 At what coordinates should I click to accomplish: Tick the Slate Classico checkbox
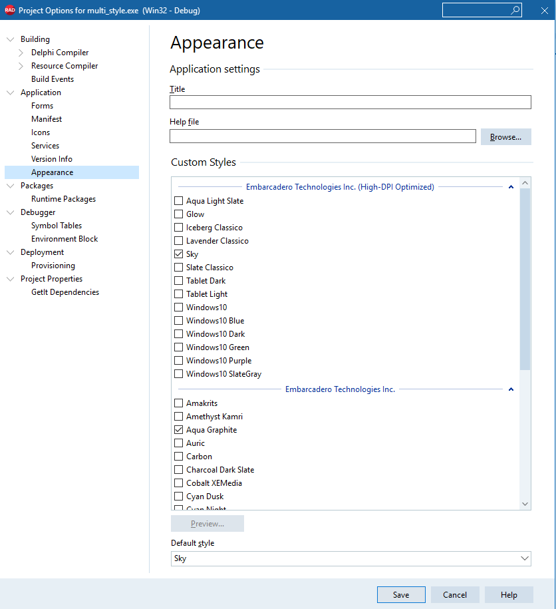tap(178, 267)
